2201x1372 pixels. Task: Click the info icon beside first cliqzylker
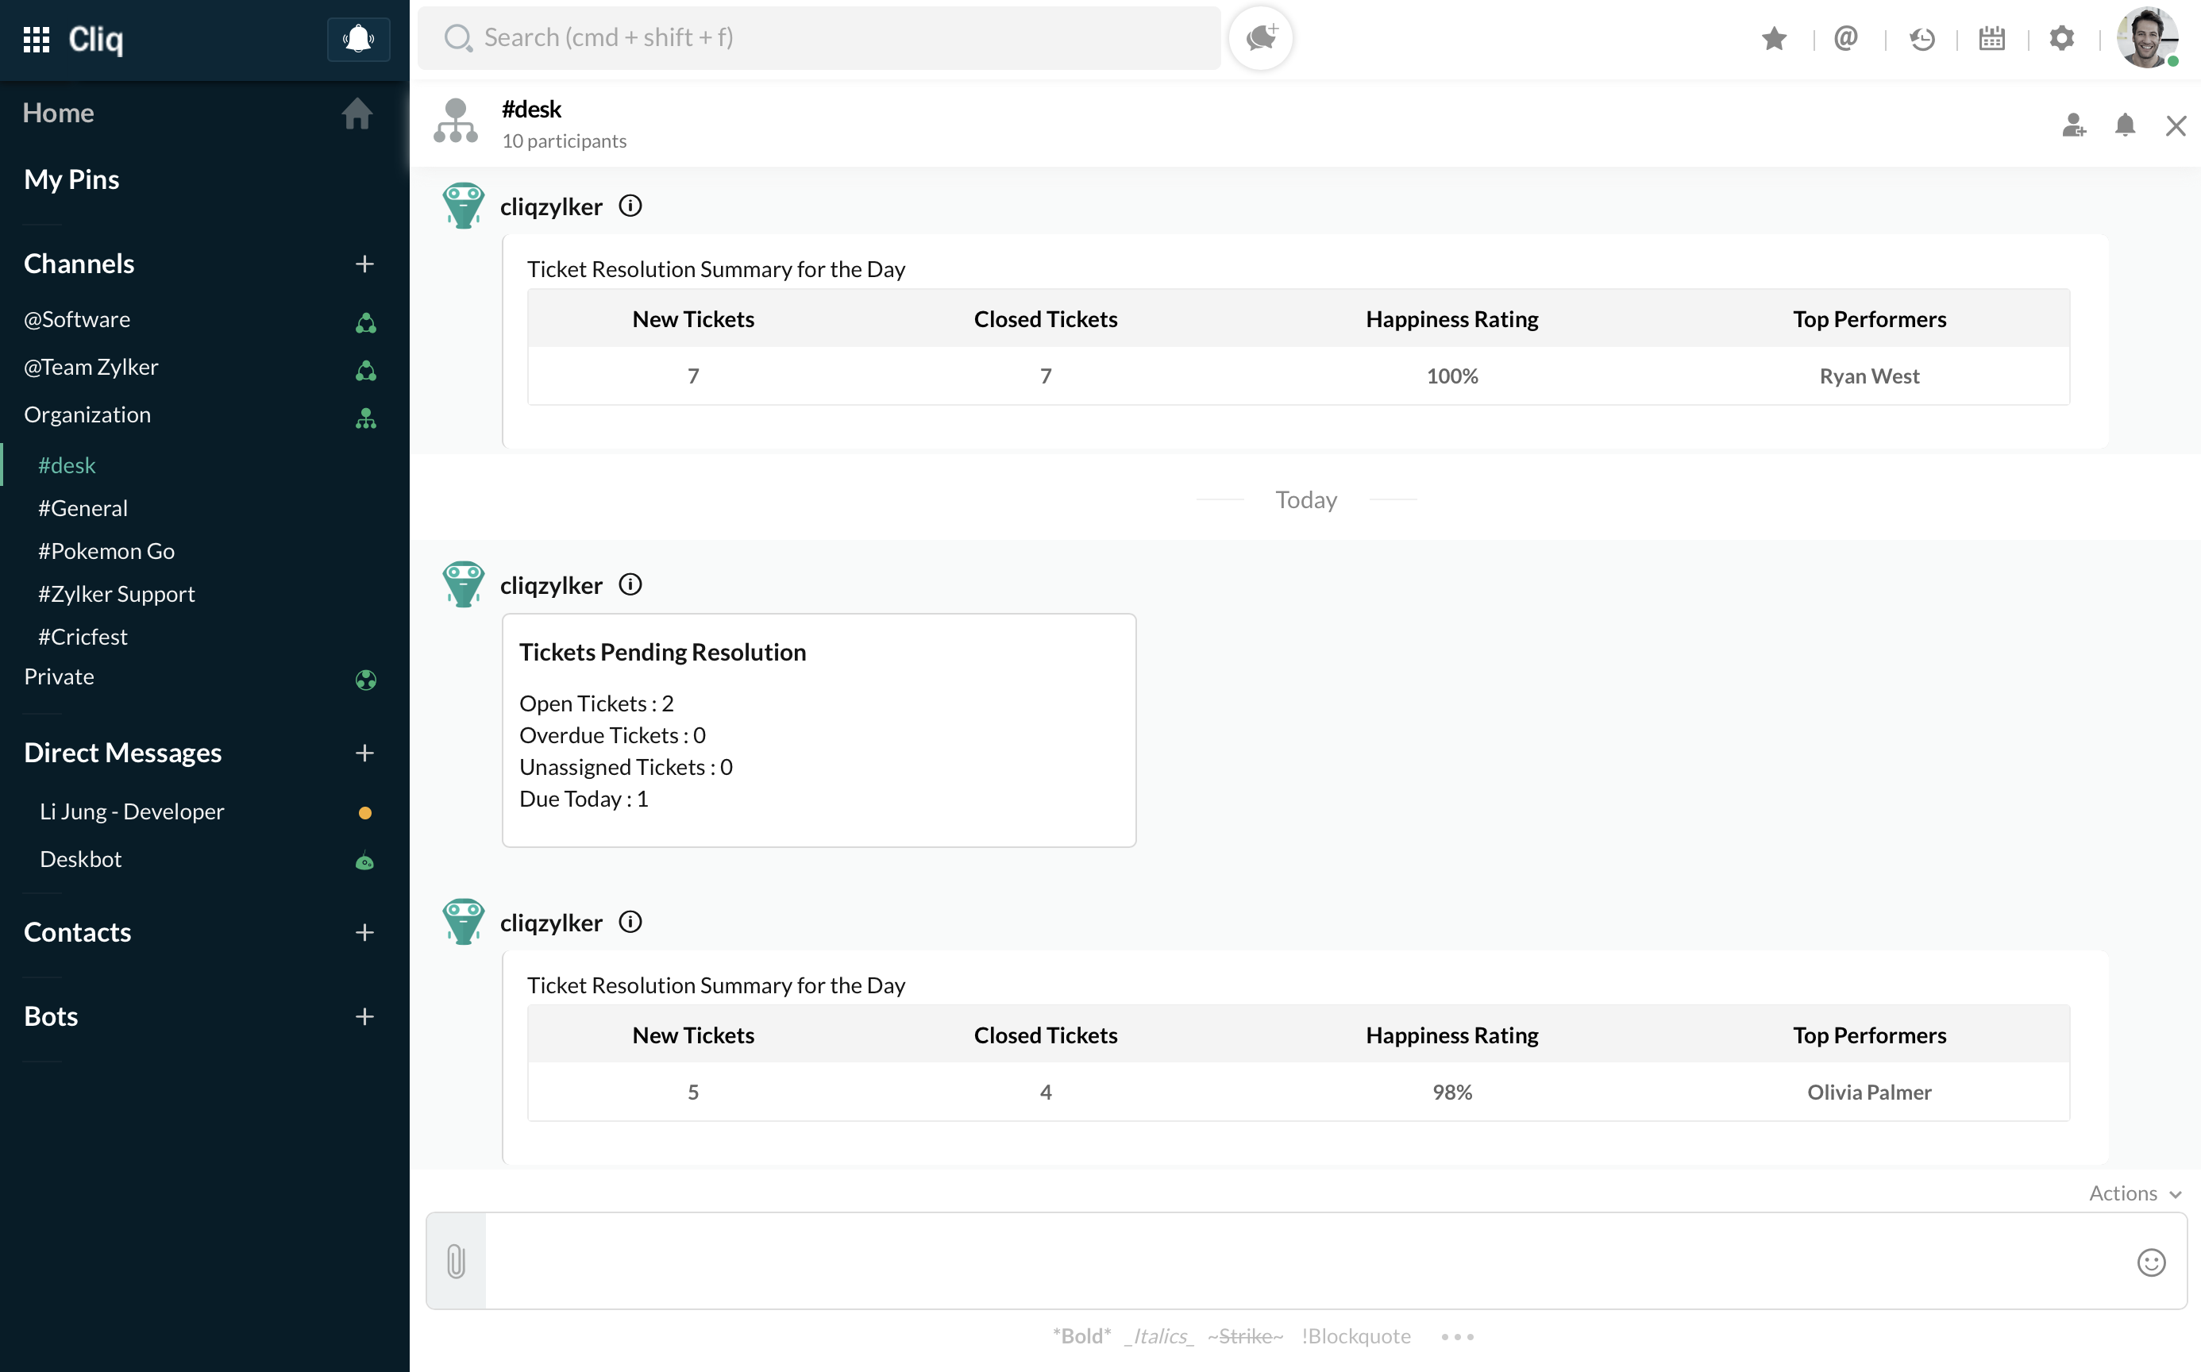[x=630, y=206]
